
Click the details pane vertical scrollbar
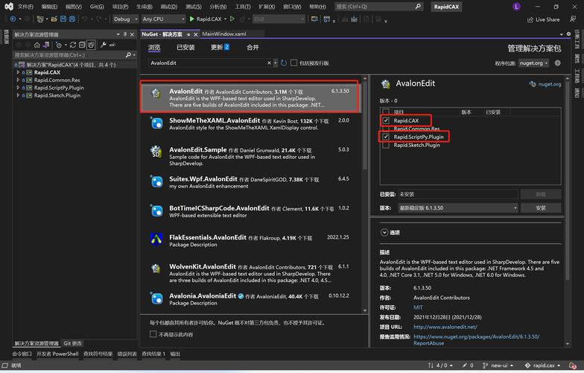(568, 181)
